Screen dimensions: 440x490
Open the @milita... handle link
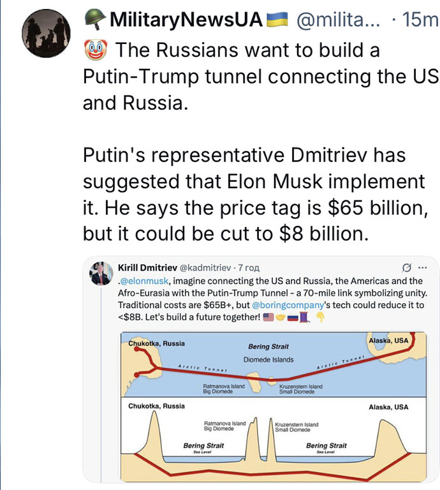coord(339,20)
